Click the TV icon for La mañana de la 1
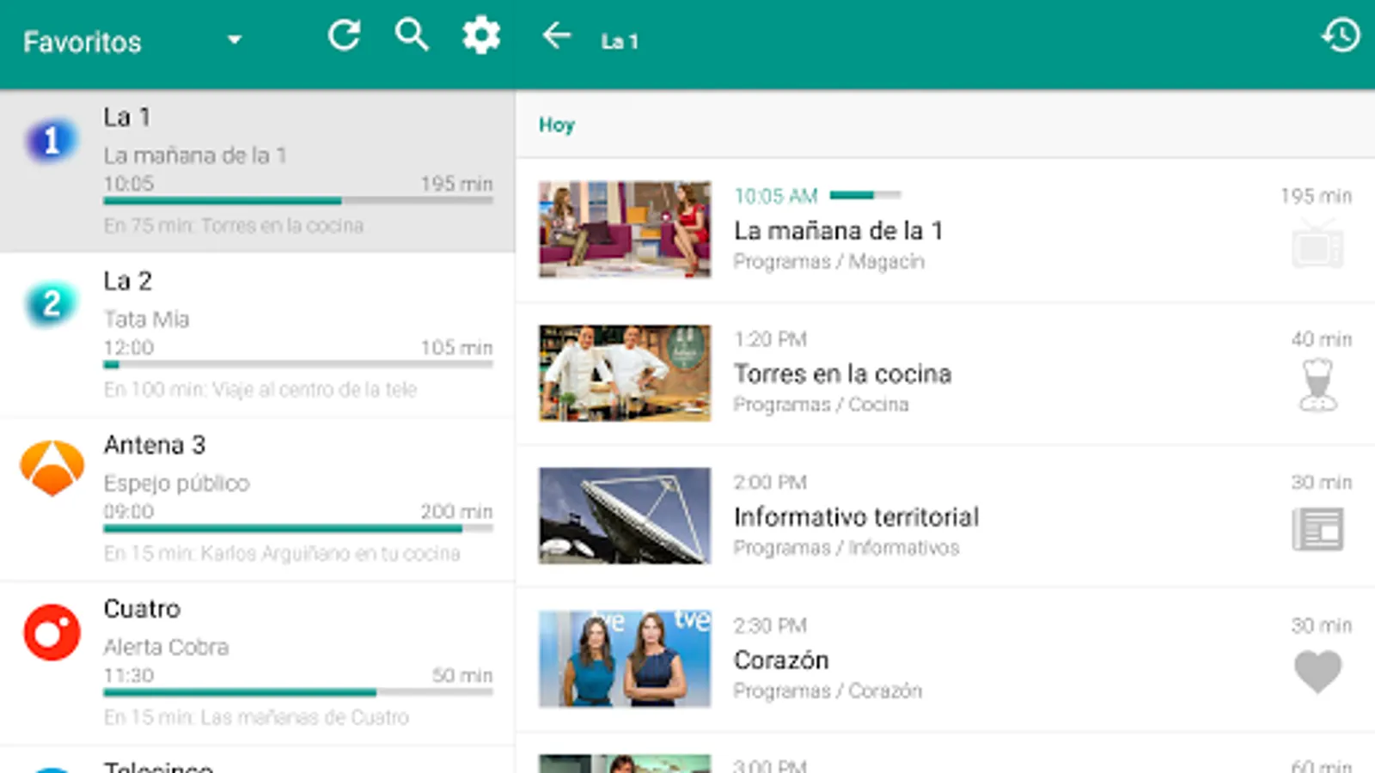Screen dimensions: 1375x773 pos(1317,244)
